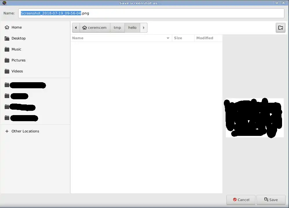This screenshot has width=289, height=208.
Task: Sort files by the Size column
Action: [x=183, y=38]
